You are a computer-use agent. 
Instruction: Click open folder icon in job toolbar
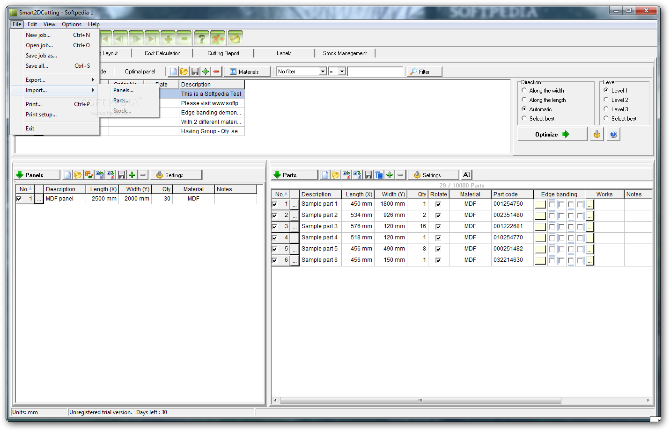184,72
